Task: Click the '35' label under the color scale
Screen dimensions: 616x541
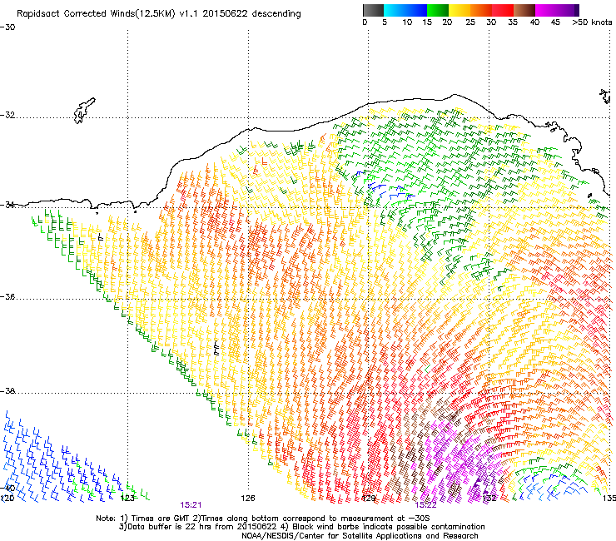Action: pyautogui.click(x=513, y=22)
